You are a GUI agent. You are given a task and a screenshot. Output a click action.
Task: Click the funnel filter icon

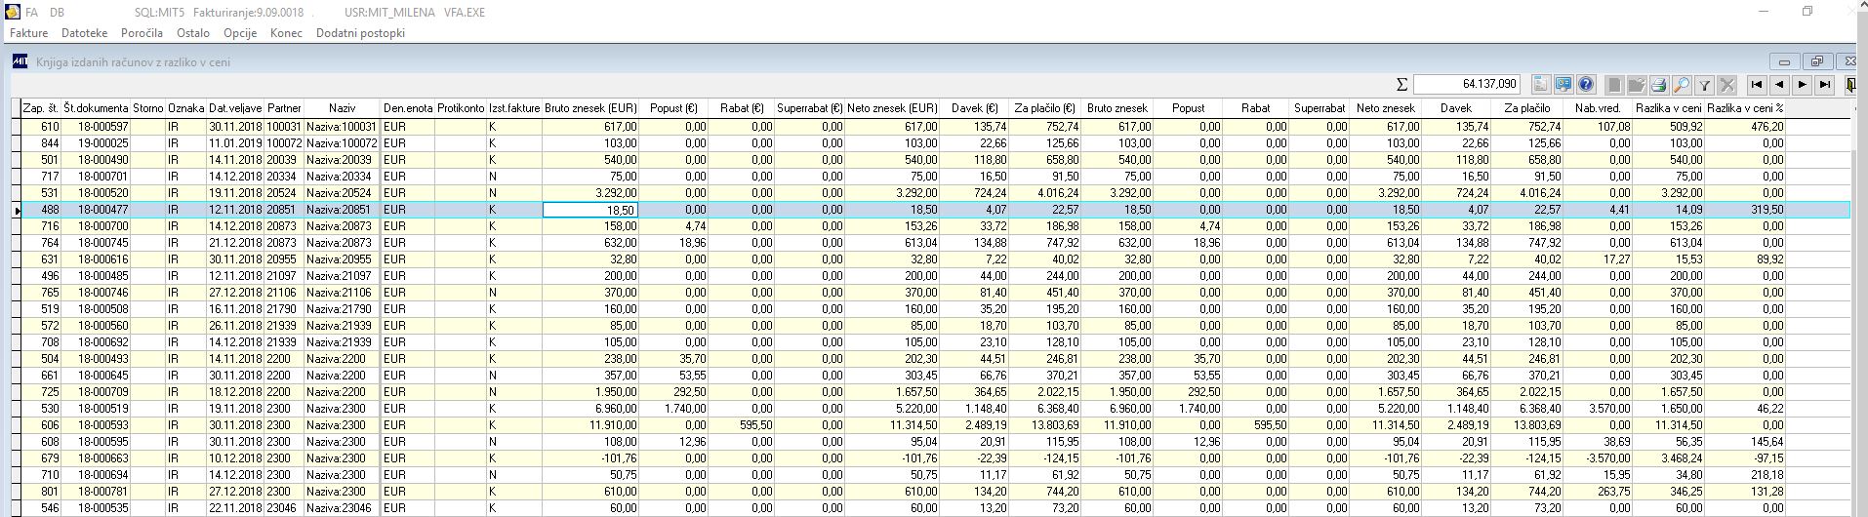click(x=1704, y=85)
